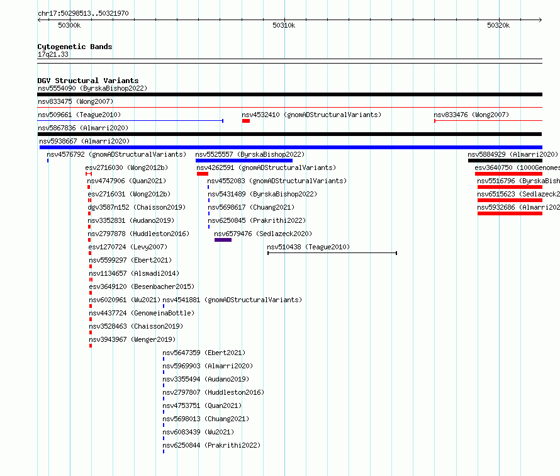Select the nsv5969903 (Almarri2020) label
This screenshot has height=476, width=560.
tap(208, 366)
